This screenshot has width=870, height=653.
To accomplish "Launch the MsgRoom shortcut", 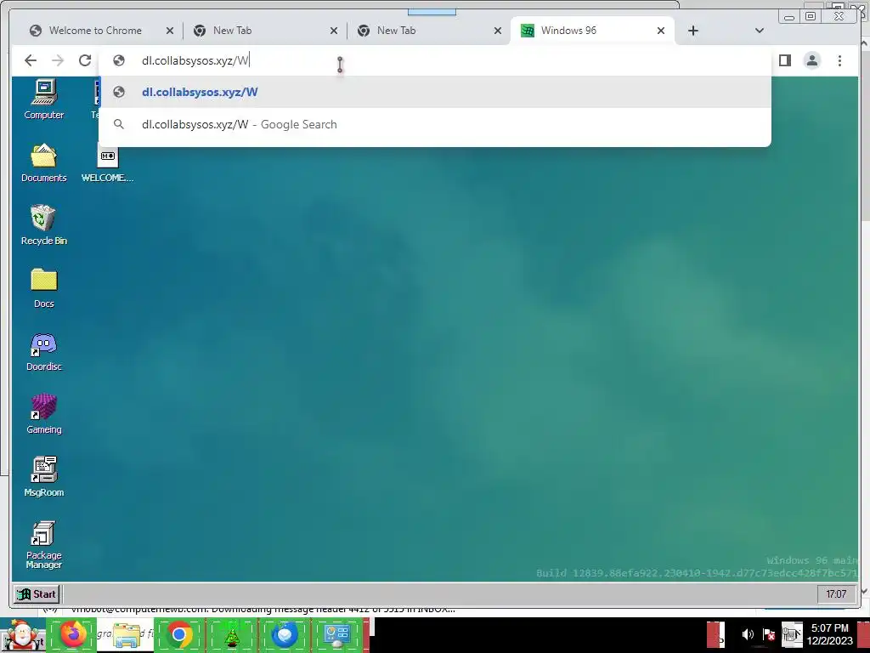I will pyautogui.click(x=44, y=477).
